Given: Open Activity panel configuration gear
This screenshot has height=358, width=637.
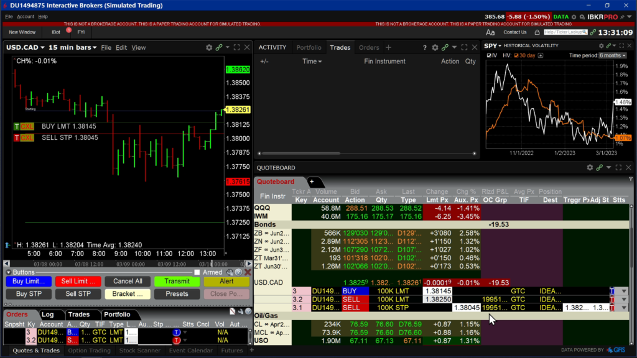Looking at the screenshot, I should 435,47.
